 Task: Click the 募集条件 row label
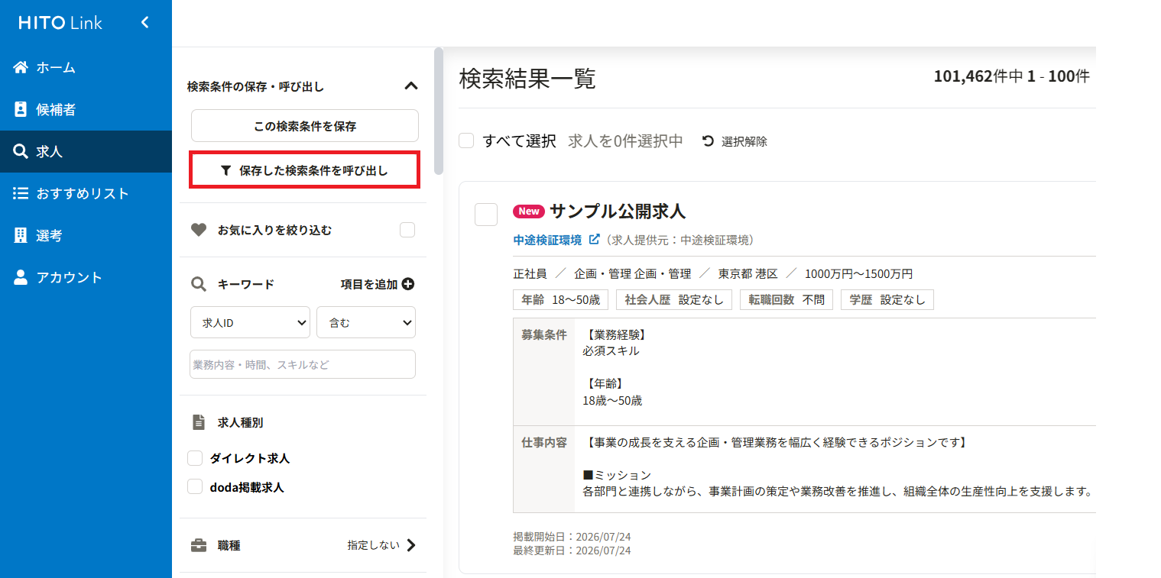(544, 334)
